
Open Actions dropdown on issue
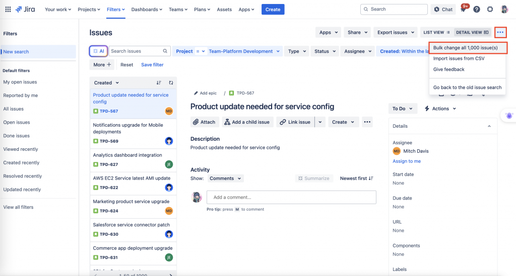pos(440,108)
